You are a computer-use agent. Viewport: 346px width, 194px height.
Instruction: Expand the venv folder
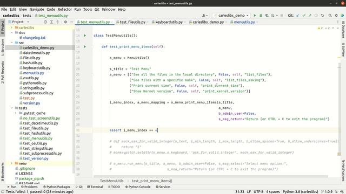[x=12, y=163]
